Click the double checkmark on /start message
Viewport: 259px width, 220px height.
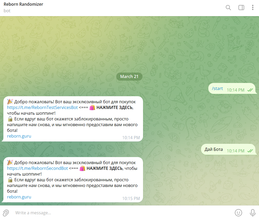pos(250,89)
